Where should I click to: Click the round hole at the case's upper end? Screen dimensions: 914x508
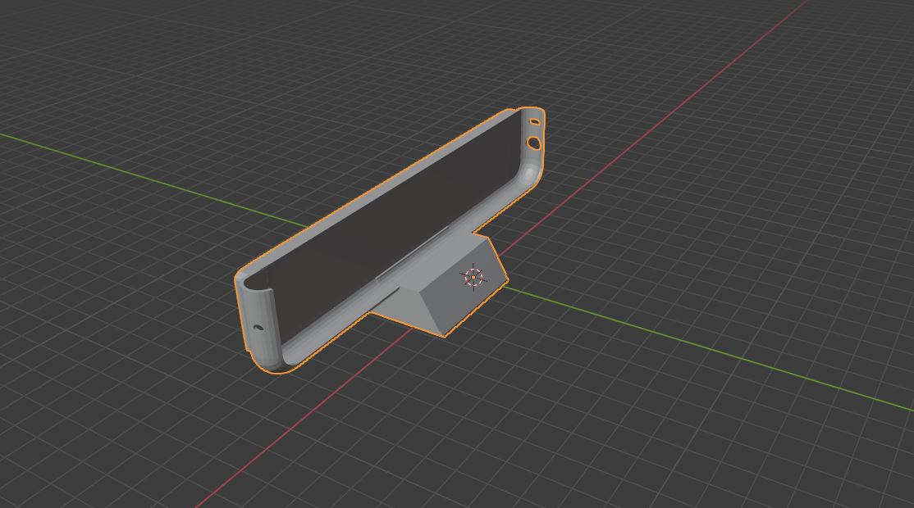(533, 142)
